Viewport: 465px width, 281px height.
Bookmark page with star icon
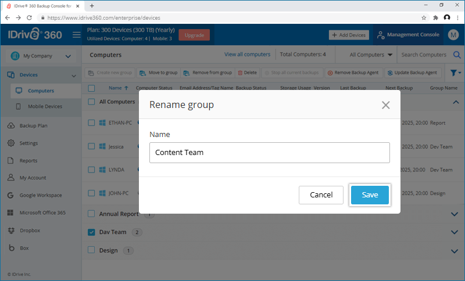click(x=424, y=18)
